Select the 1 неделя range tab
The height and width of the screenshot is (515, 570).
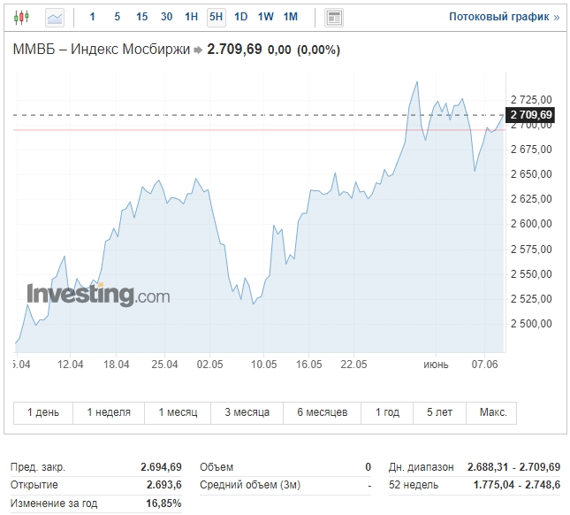click(x=109, y=412)
